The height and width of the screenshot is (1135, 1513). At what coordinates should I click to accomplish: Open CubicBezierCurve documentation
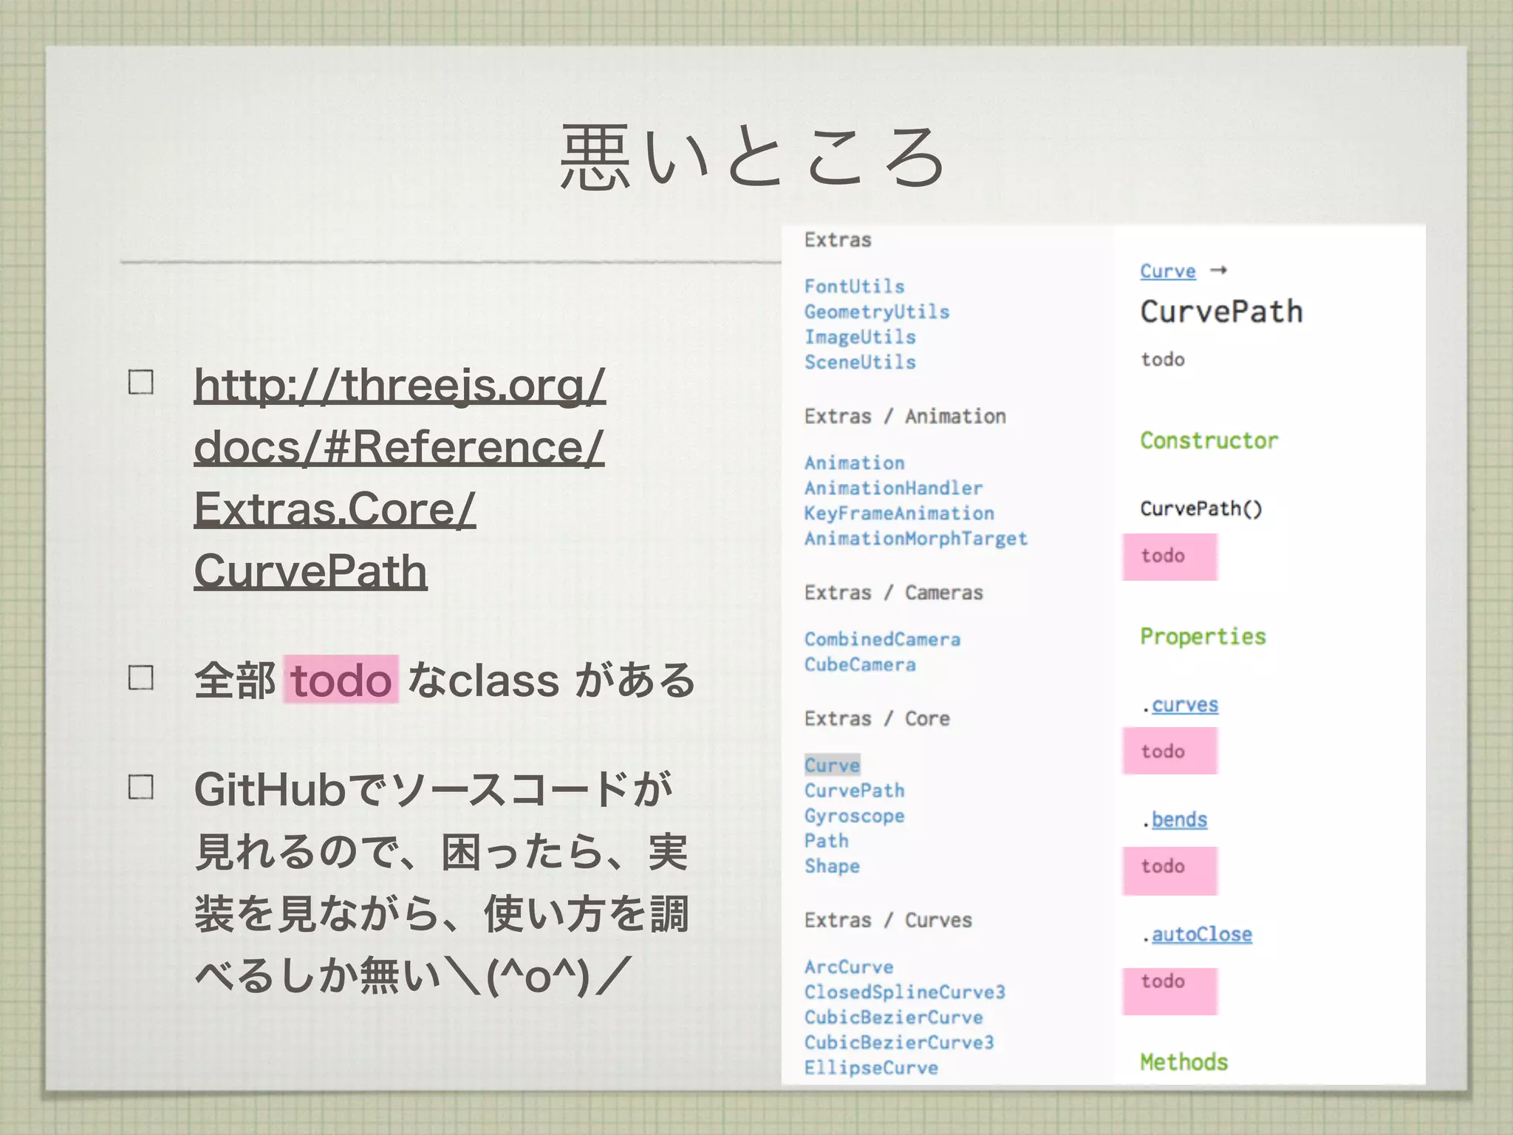pyautogui.click(x=893, y=1018)
